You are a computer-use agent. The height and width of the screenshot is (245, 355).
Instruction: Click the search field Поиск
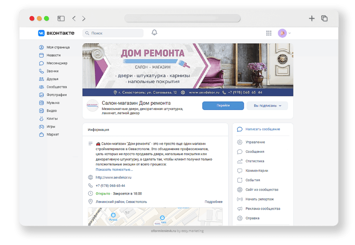(x=113, y=33)
